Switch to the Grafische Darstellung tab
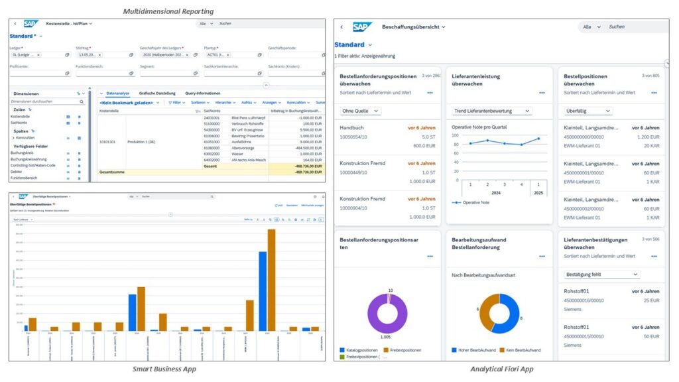Viewport: 679px width, 382px height. click(x=157, y=94)
